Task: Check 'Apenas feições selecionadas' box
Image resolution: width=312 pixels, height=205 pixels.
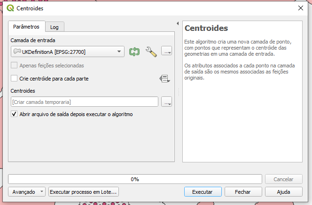Action: coord(14,66)
